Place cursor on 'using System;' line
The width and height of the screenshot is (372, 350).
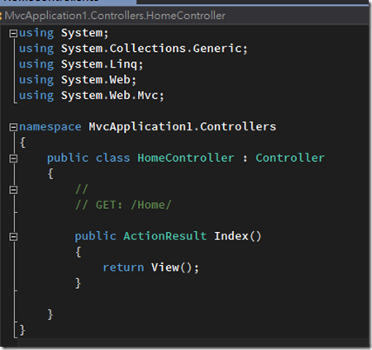(64, 33)
